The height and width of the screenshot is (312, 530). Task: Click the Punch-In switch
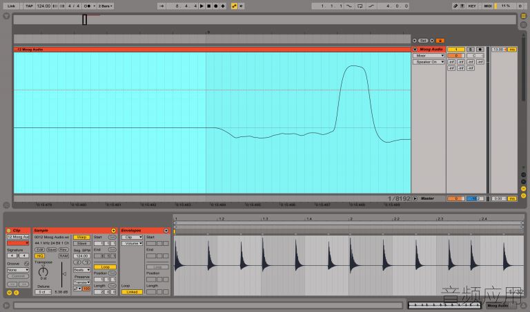[x=349, y=6]
